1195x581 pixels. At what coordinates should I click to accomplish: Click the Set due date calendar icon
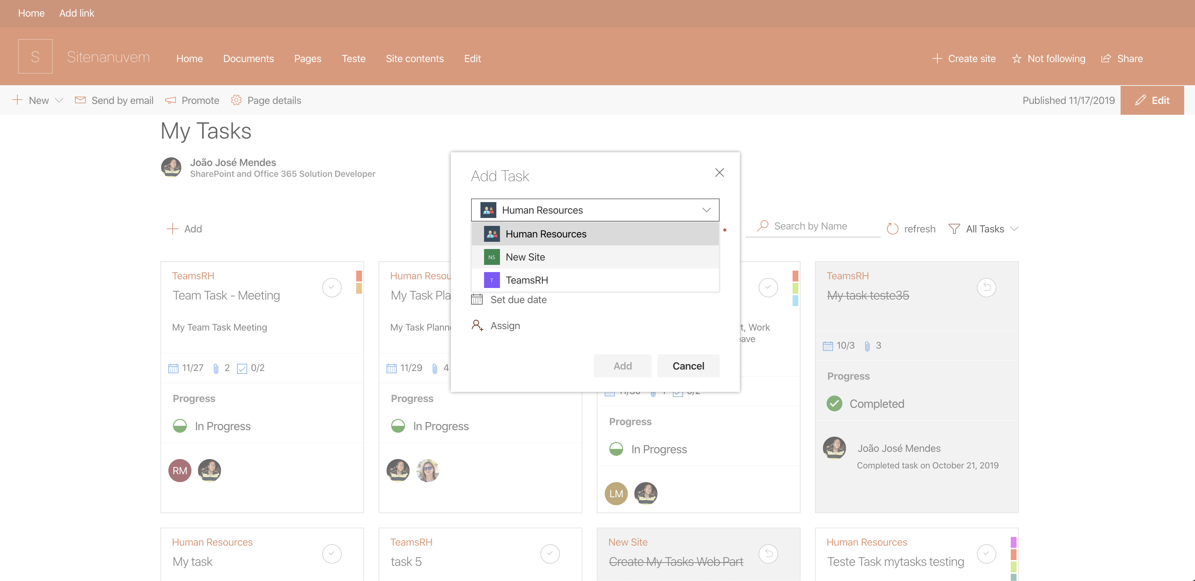click(x=477, y=300)
